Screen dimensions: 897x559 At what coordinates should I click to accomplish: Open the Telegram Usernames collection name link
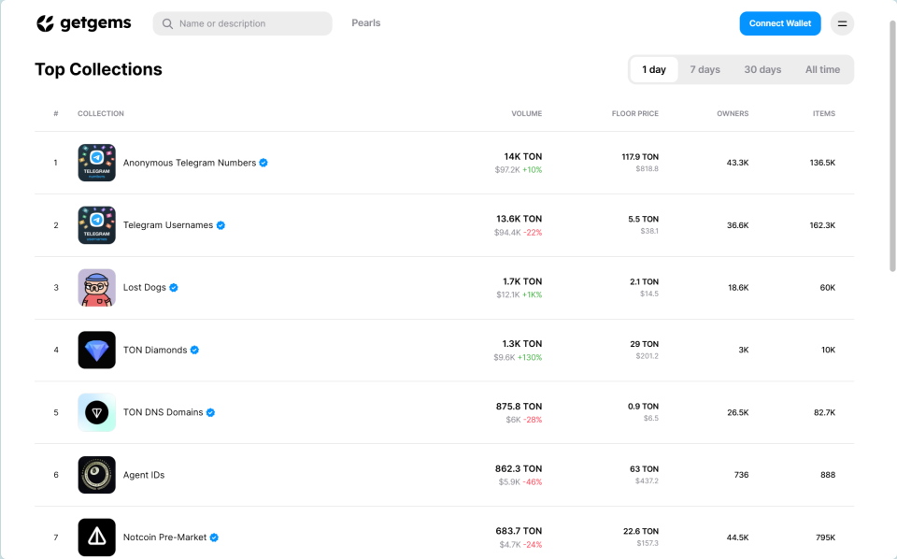point(168,225)
